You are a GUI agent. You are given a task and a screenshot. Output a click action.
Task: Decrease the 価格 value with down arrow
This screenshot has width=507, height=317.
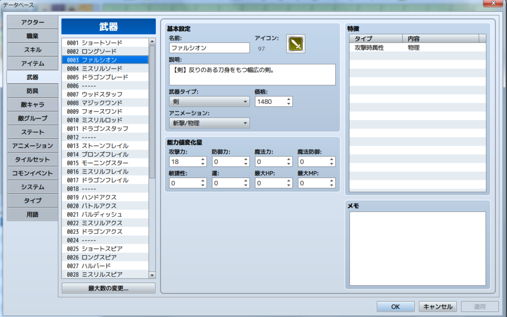[288, 103]
